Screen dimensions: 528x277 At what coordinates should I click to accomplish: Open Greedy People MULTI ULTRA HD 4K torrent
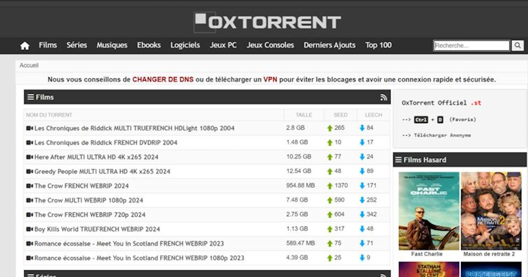coord(103,171)
